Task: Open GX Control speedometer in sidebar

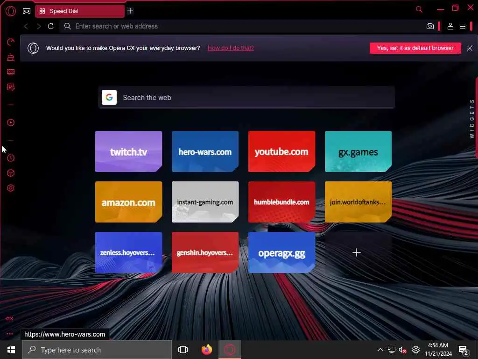Action: pos(11,42)
